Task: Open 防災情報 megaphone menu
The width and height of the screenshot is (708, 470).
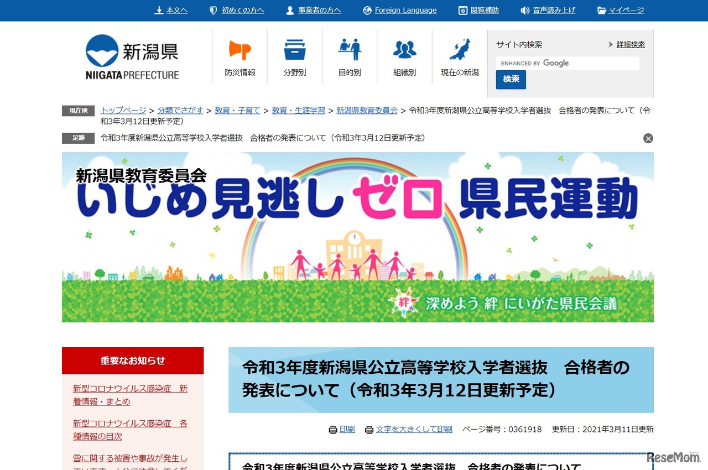Action: coord(240,57)
